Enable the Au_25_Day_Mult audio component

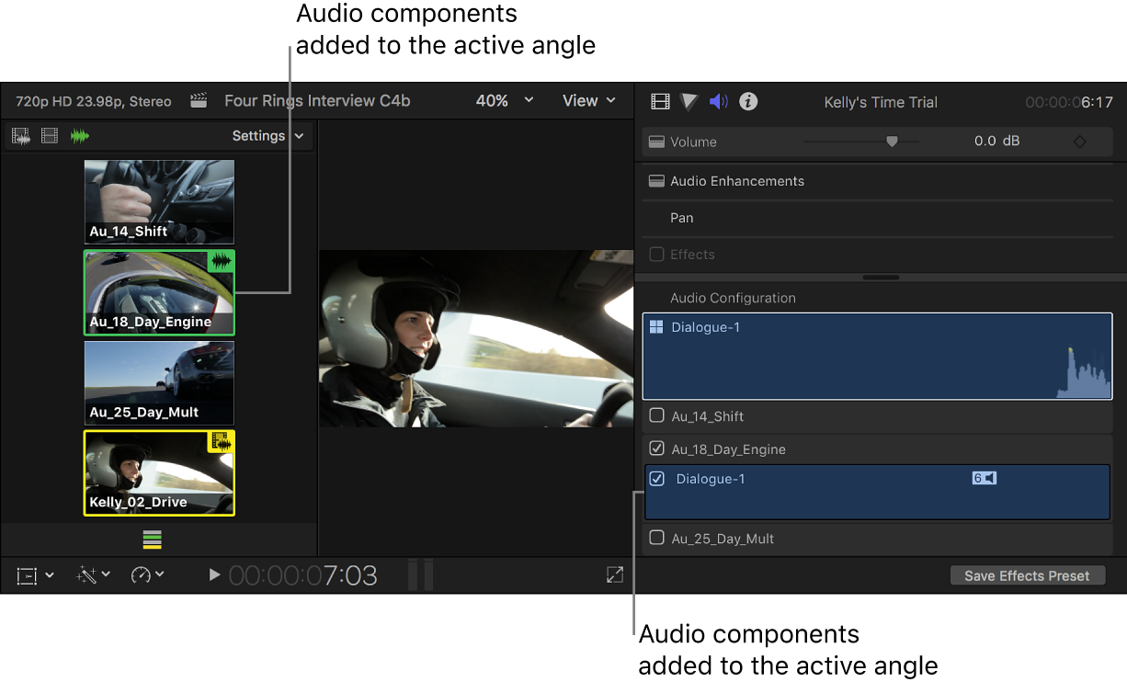point(656,539)
